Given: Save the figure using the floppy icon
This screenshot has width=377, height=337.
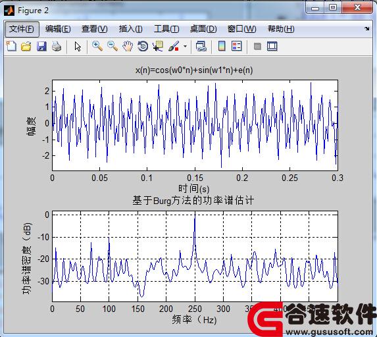Looking at the screenshot, I should (x=41, y=46).
